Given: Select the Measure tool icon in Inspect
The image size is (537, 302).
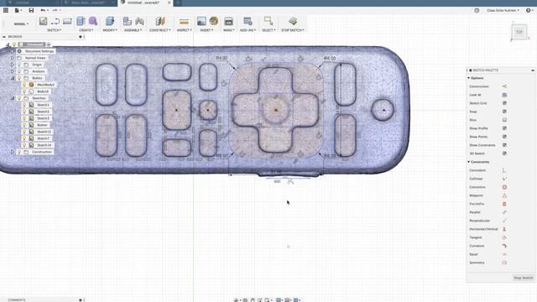Looking at the screenshot, I should pyautogui.click(x=184, y=22).
